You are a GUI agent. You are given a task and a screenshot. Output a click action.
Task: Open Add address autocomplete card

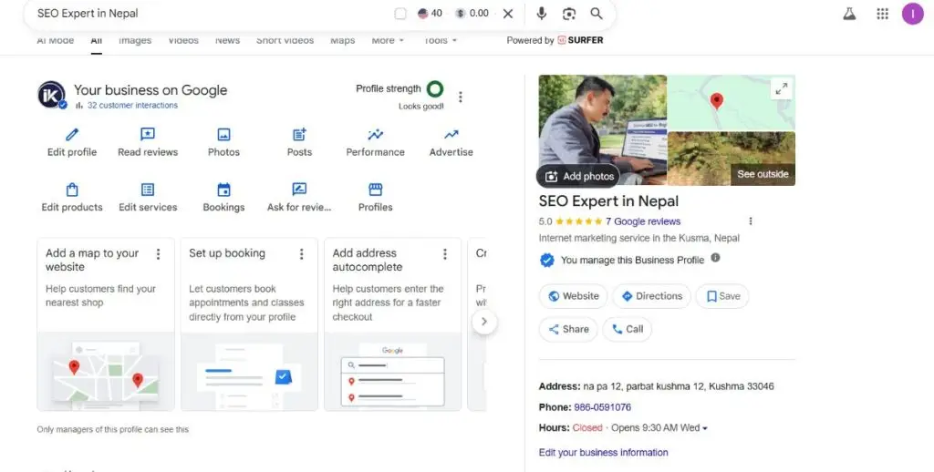[392, 324]
